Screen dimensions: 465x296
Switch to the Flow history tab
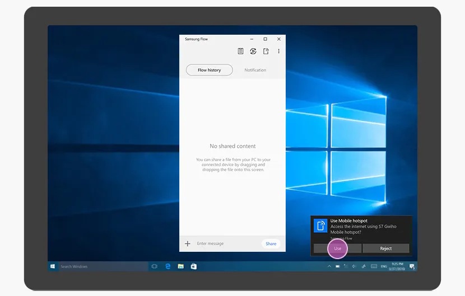(x=209, y=70)
